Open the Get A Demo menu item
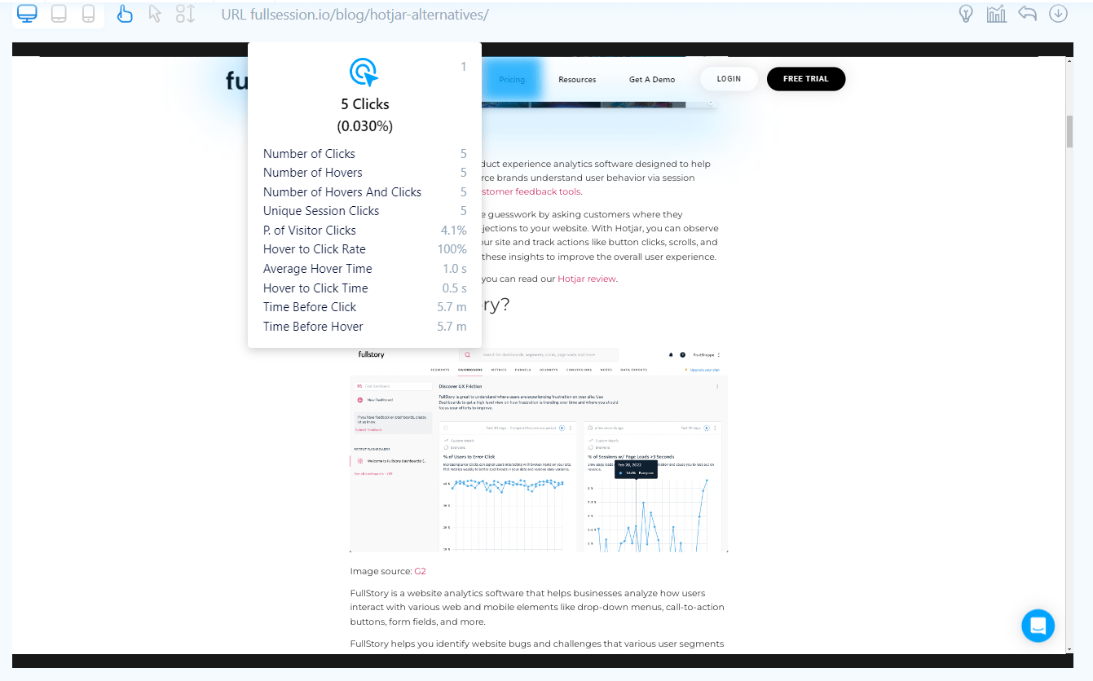The image size is (1093, 681). (x=652, y=79)
